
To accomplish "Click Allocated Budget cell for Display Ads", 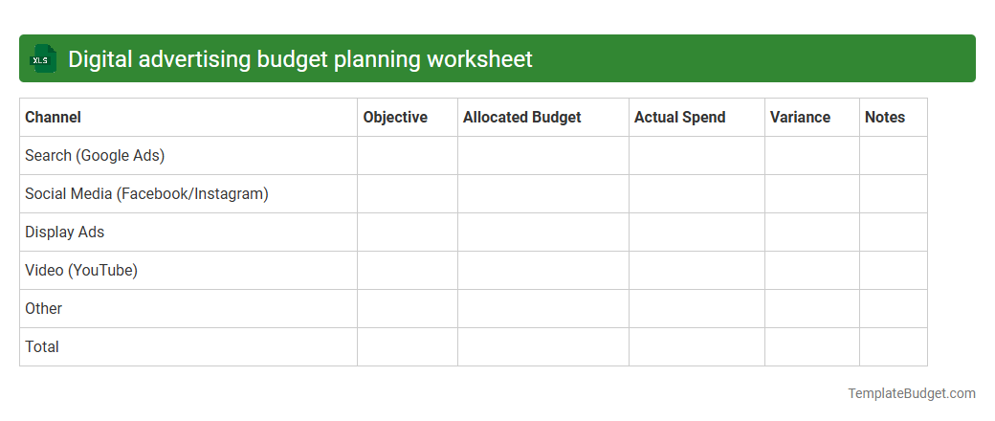I will [x=543, y=233].
